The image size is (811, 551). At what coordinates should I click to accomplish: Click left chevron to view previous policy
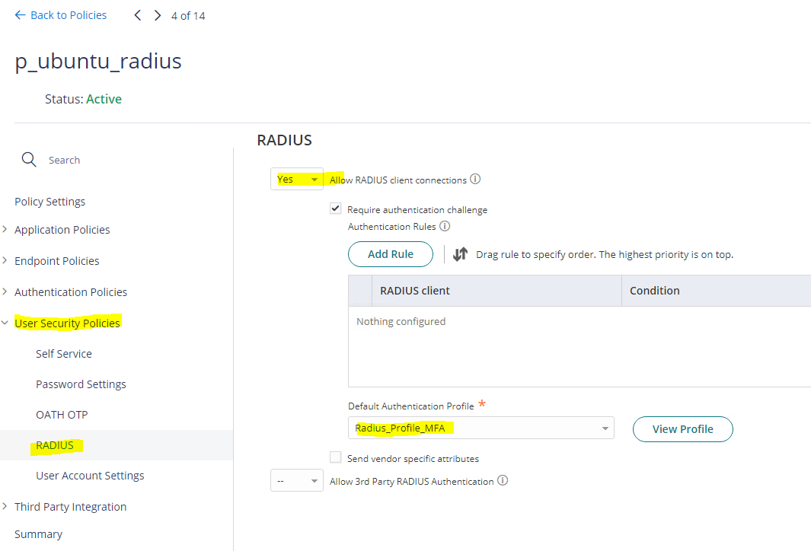(137, 14)
